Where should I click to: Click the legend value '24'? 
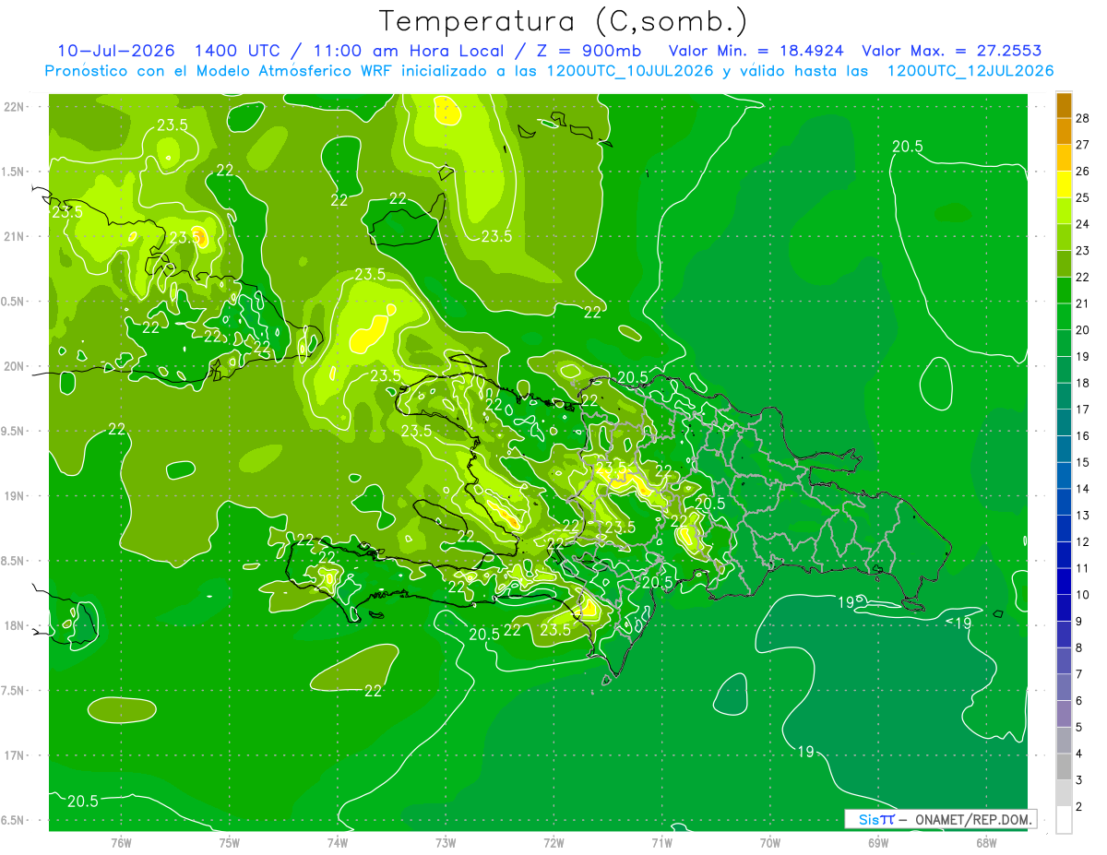click(x=1083, y=224)
